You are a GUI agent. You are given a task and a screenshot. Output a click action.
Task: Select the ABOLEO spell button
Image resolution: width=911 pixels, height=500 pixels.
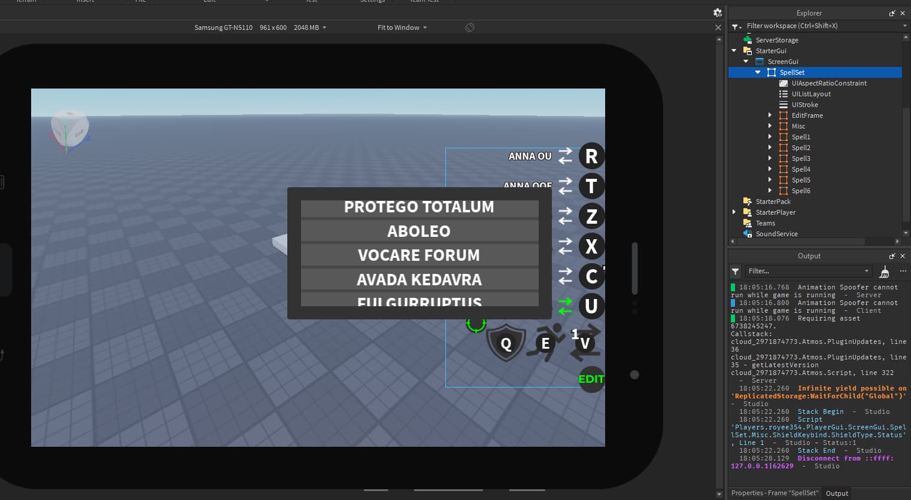(x=420, y=231)
